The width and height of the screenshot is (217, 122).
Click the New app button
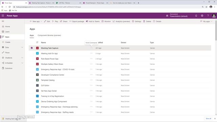tap(35, 21)
